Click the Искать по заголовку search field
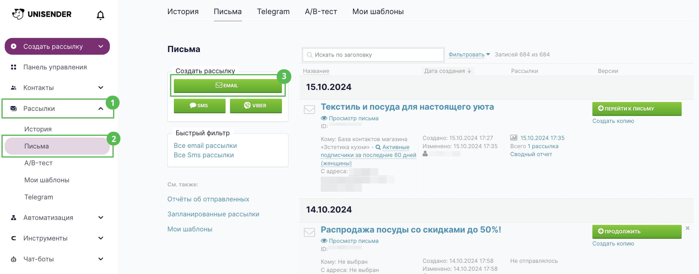Viewport: 699px width, 274px height. pyautogui.click(x=373, y=55)
